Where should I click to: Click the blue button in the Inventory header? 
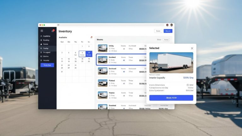(x=168, y=31)
